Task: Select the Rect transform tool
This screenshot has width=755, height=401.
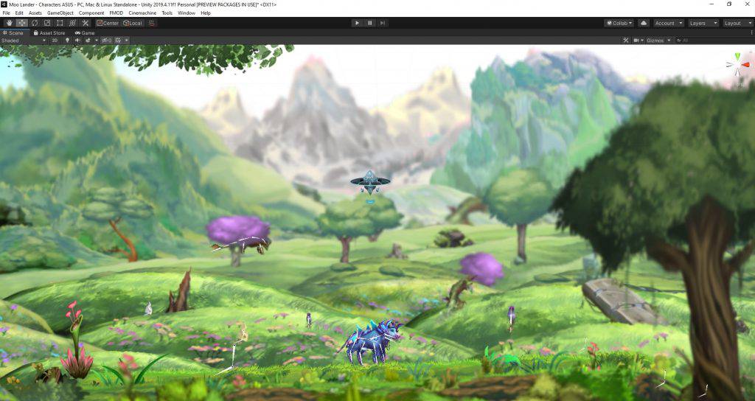Action: click(60, 23)
